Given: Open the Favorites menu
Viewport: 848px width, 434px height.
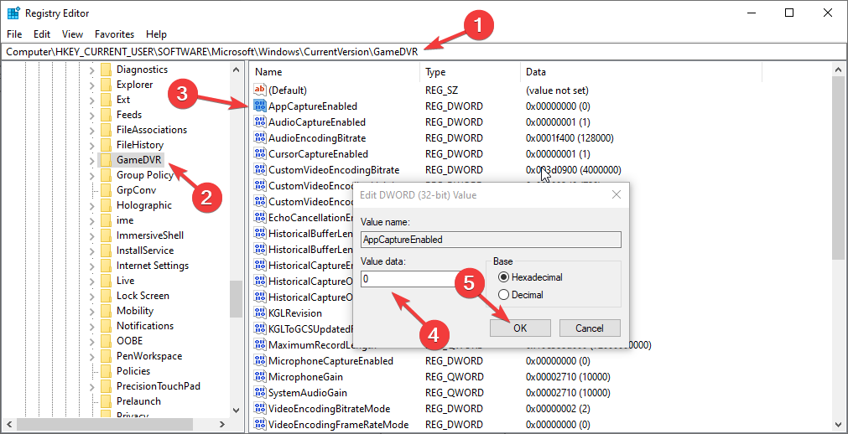Looking at the screenshot, I should pyautogui.click(x=115, y=34).
